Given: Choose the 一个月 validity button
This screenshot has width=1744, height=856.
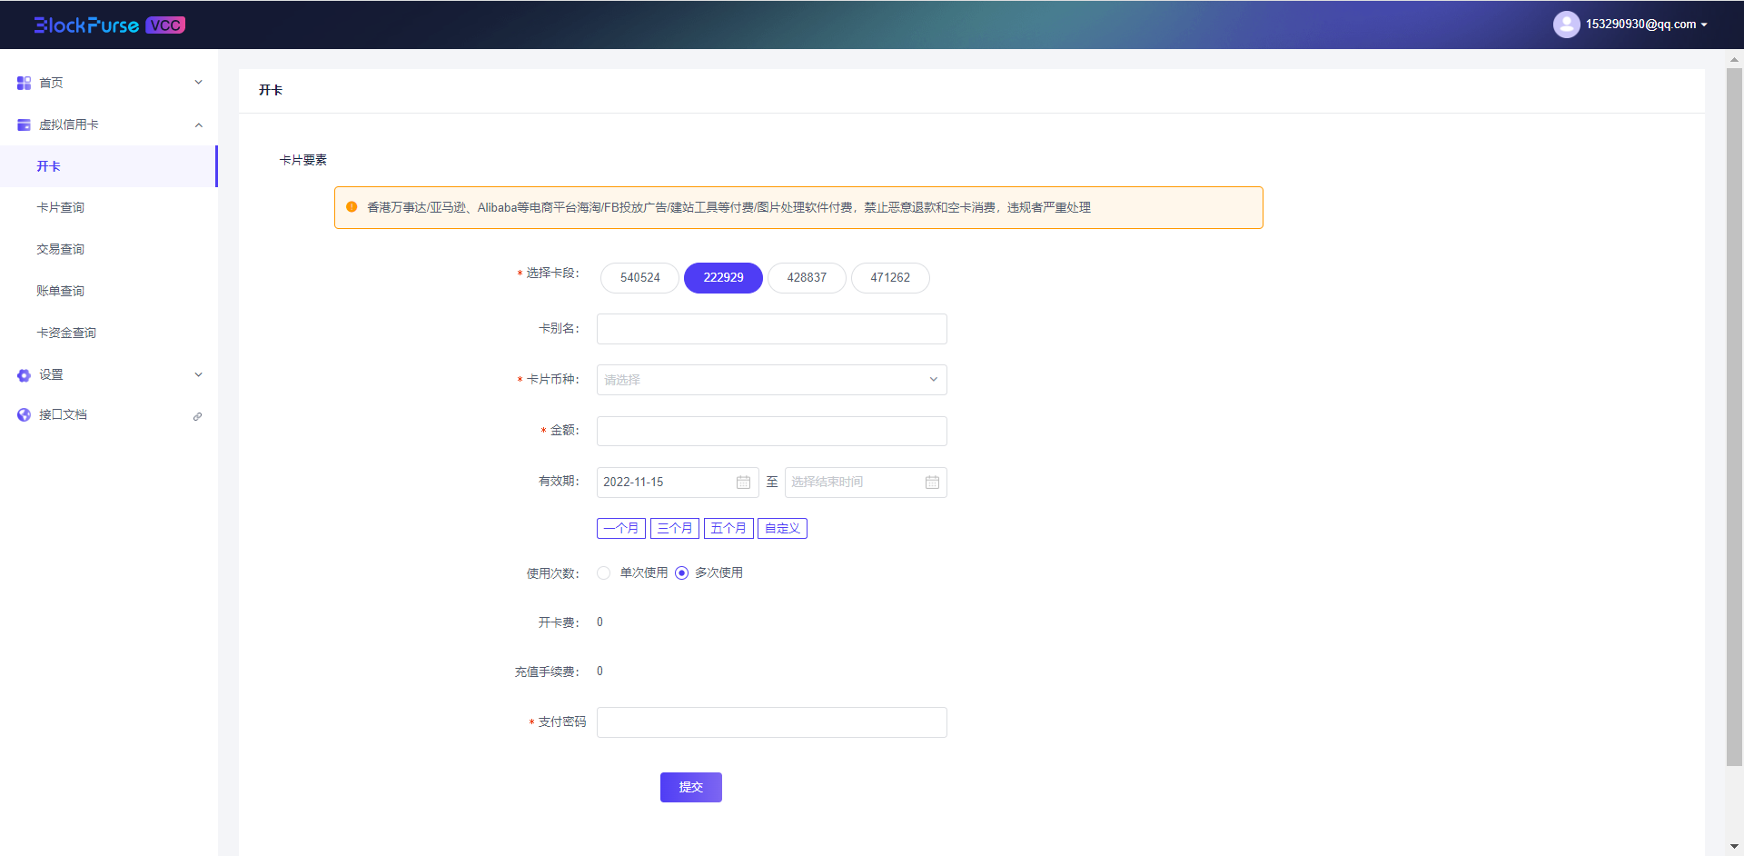Looking at the screenshot, I should tap(621, 529).
